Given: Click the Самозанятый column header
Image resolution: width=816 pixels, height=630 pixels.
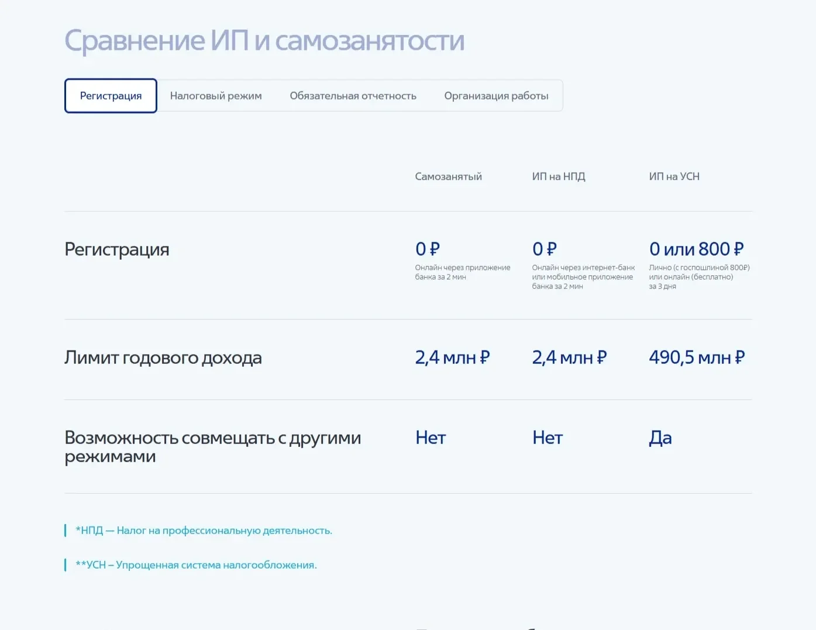Looking at the screenshot, I should 449,177.
